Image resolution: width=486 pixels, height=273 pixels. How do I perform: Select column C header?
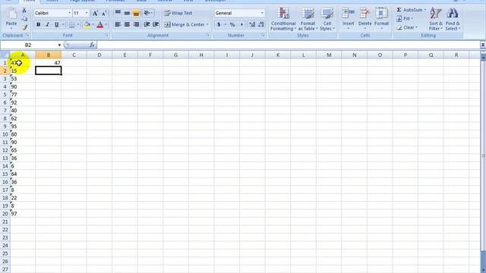74,55
